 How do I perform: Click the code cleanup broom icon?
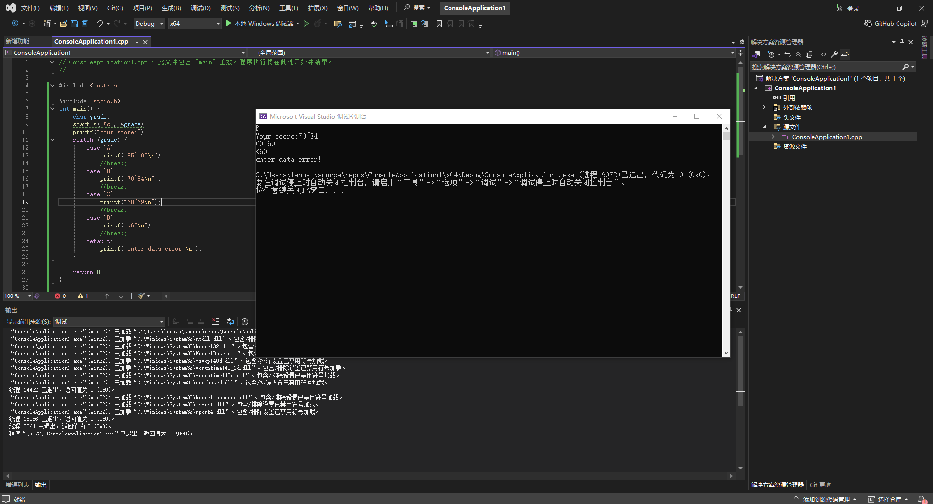[141, 296]
